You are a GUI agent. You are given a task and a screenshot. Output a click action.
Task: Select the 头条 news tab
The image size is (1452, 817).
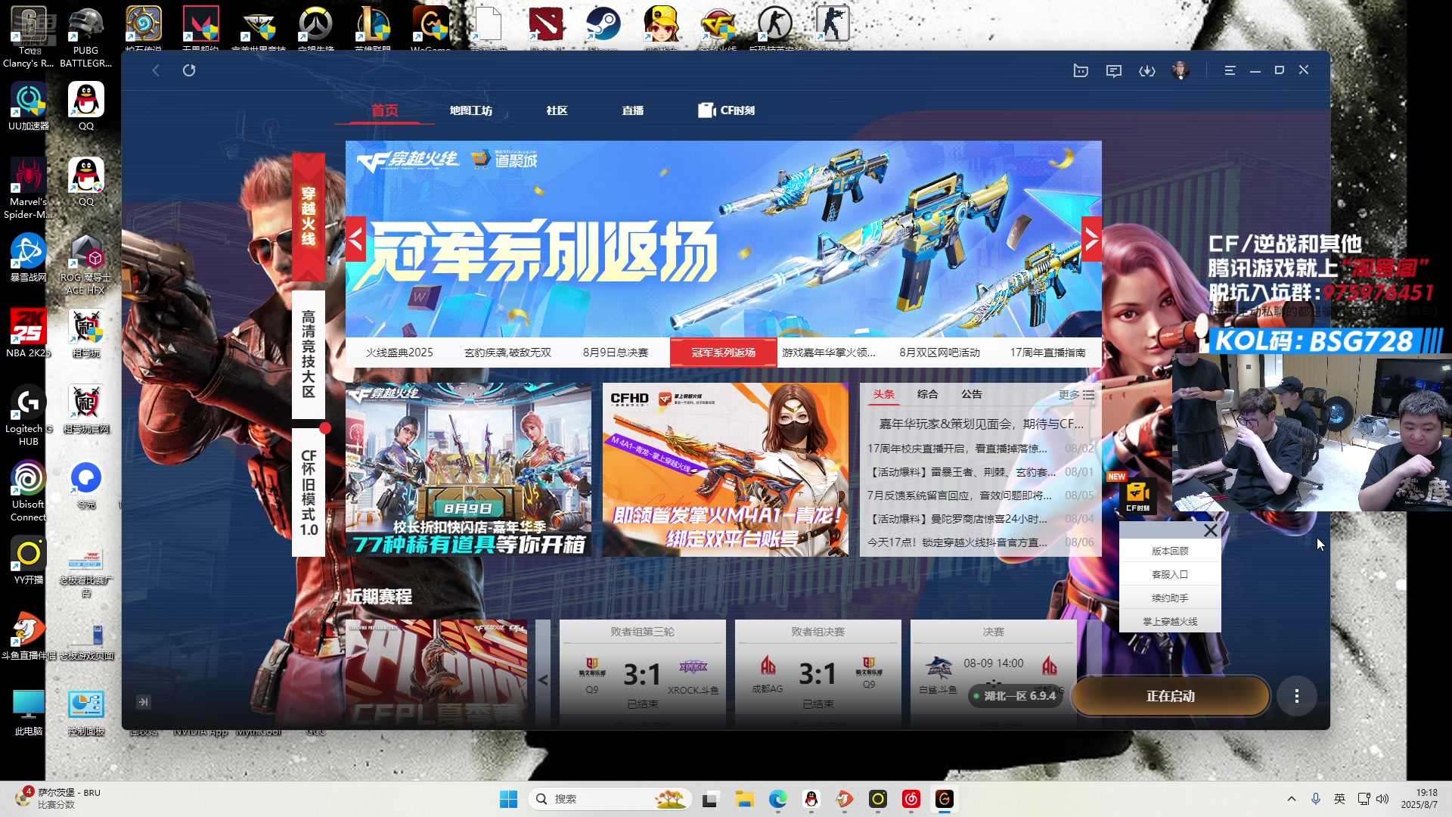[884, 394]
